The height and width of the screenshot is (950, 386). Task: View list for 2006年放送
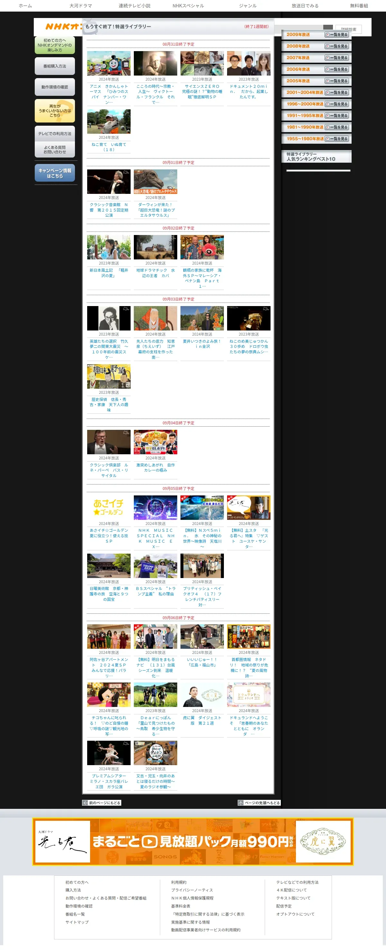coord(336,69)
